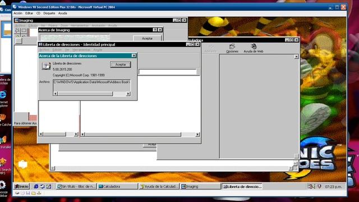Click the shield tray icon next to clock
Screen dimensions: 359x202
(319, 186)
